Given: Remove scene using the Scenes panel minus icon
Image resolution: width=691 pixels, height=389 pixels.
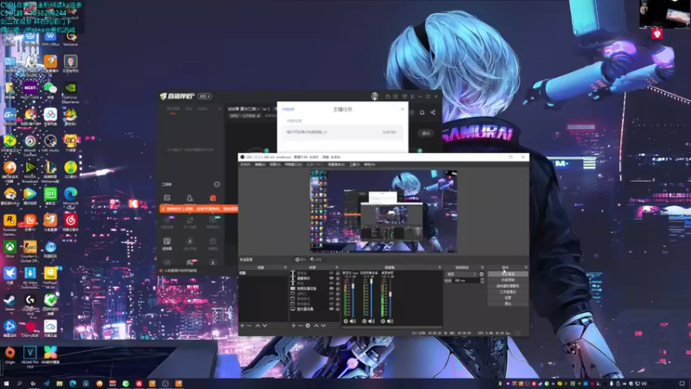Looking at the screenshot, I should pos(249,326).
